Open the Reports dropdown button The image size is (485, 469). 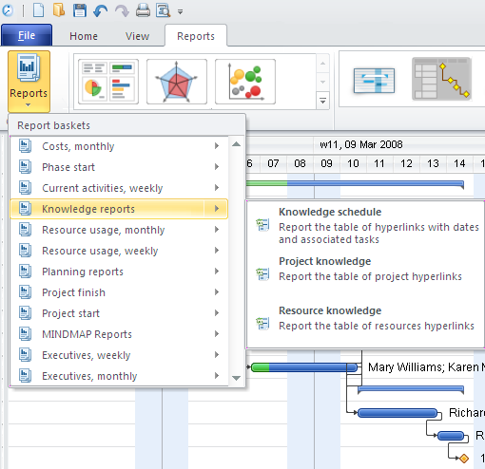point(29,82)
